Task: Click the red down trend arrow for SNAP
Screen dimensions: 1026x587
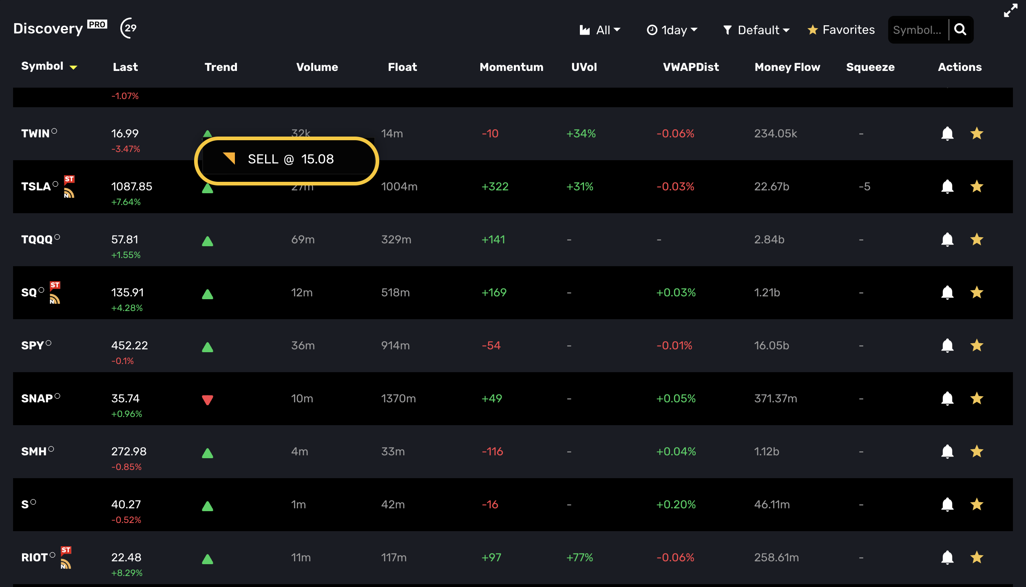Action: (x=208, y=400)
